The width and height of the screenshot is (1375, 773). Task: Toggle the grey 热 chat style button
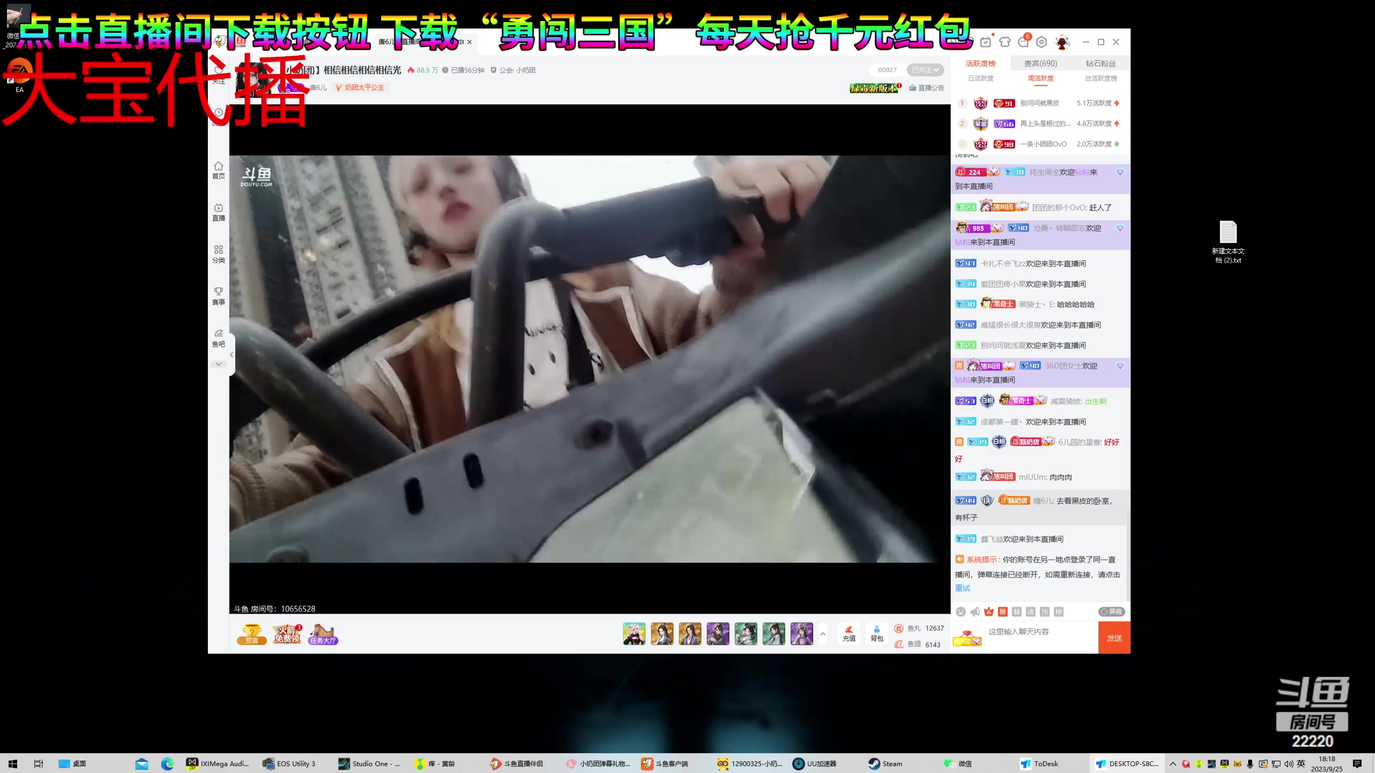point(1045,611)
